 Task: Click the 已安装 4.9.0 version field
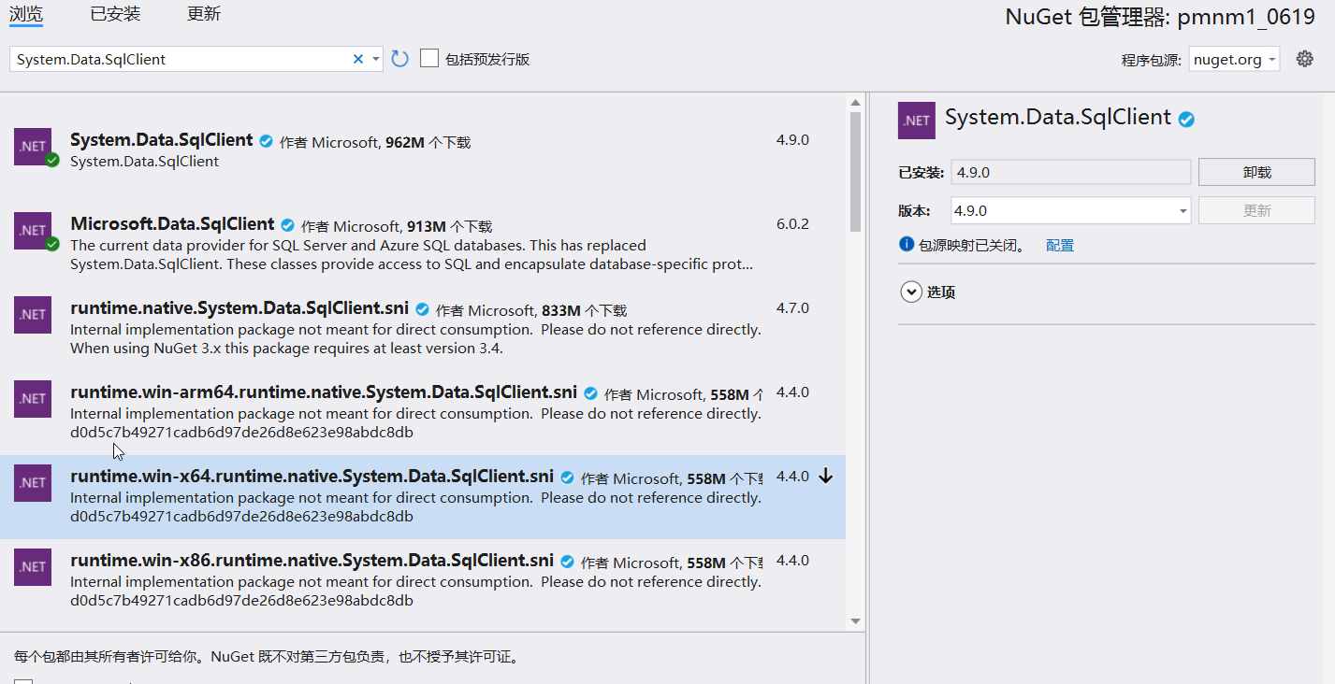[1071, 172]
